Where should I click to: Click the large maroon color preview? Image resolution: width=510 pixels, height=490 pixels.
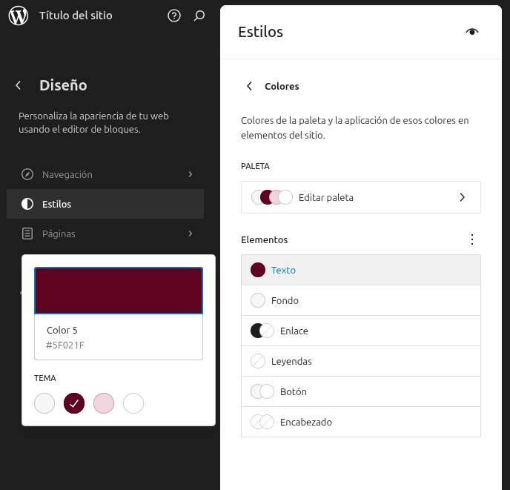119,291
